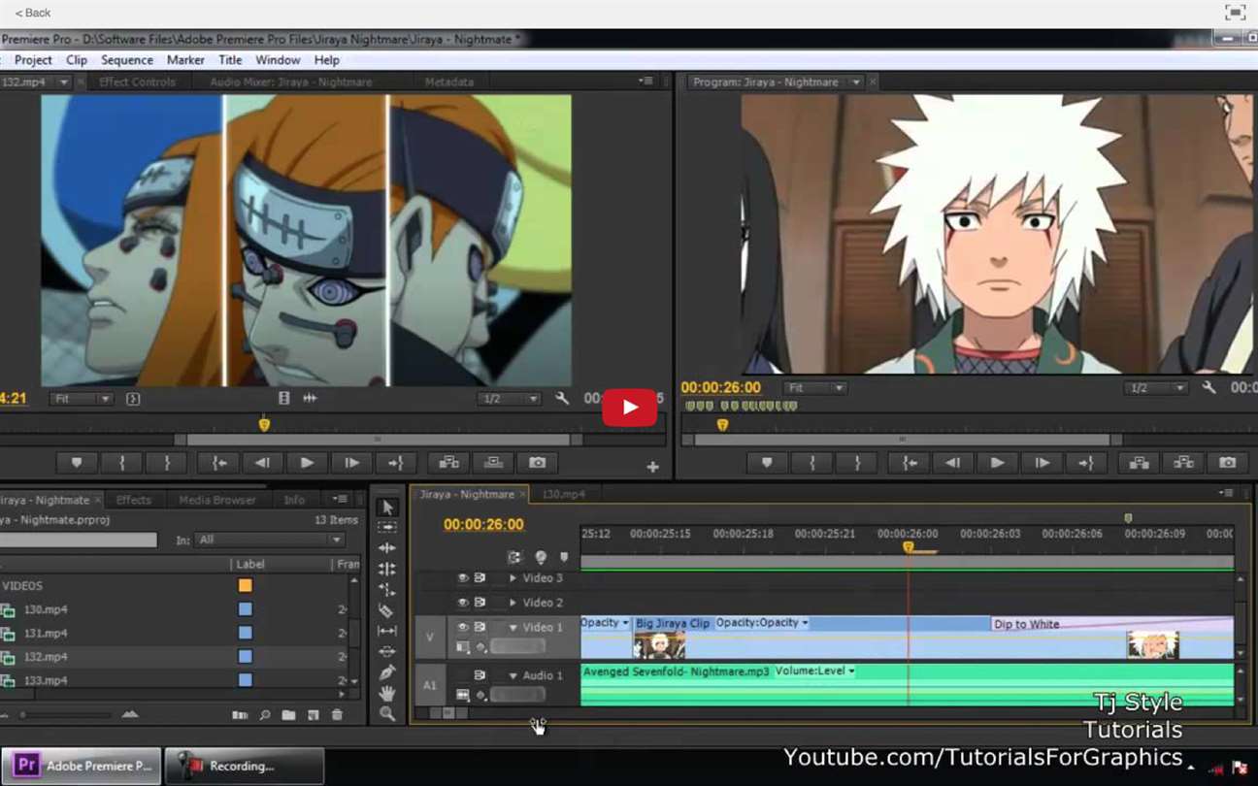Step forward one frame in Source monitor
Image resolution: width=1258 pixels, height=786 pixels.
tap(351, 463)
